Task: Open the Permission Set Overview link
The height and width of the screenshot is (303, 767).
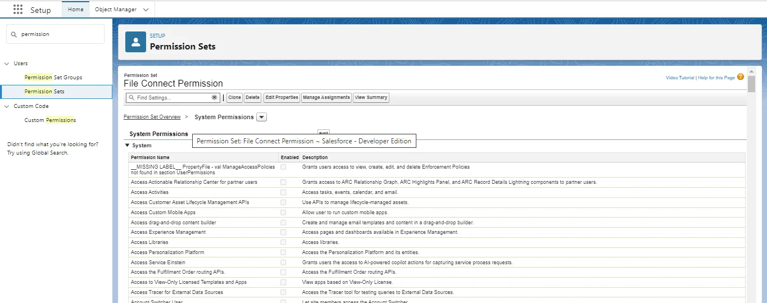Action: (x=152, y=117)
